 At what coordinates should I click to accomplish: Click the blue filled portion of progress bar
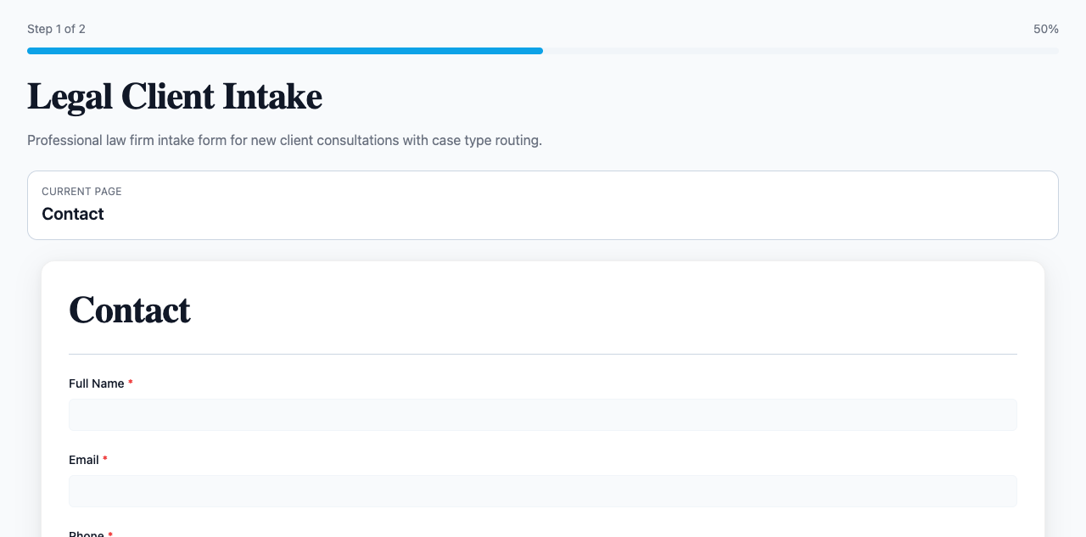285,51
